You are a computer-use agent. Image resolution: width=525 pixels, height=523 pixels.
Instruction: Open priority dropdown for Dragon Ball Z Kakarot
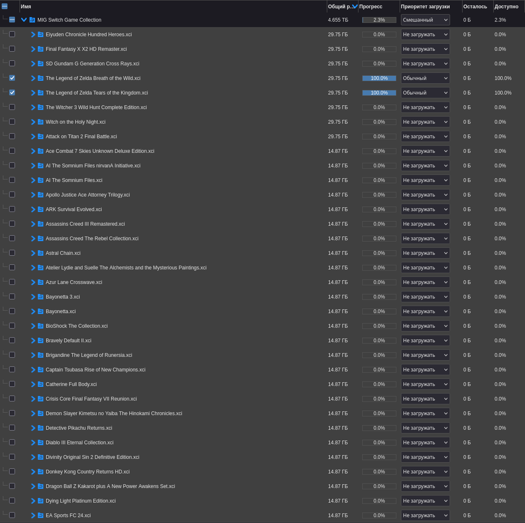click(425, 486)
